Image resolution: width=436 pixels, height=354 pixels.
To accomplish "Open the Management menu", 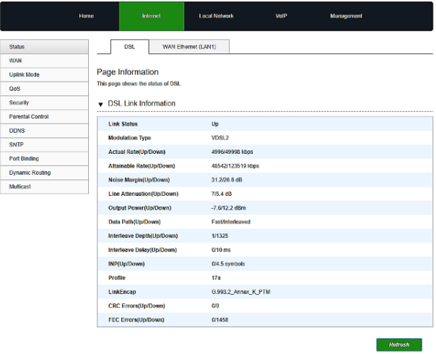I will click(x=346, y=16).
